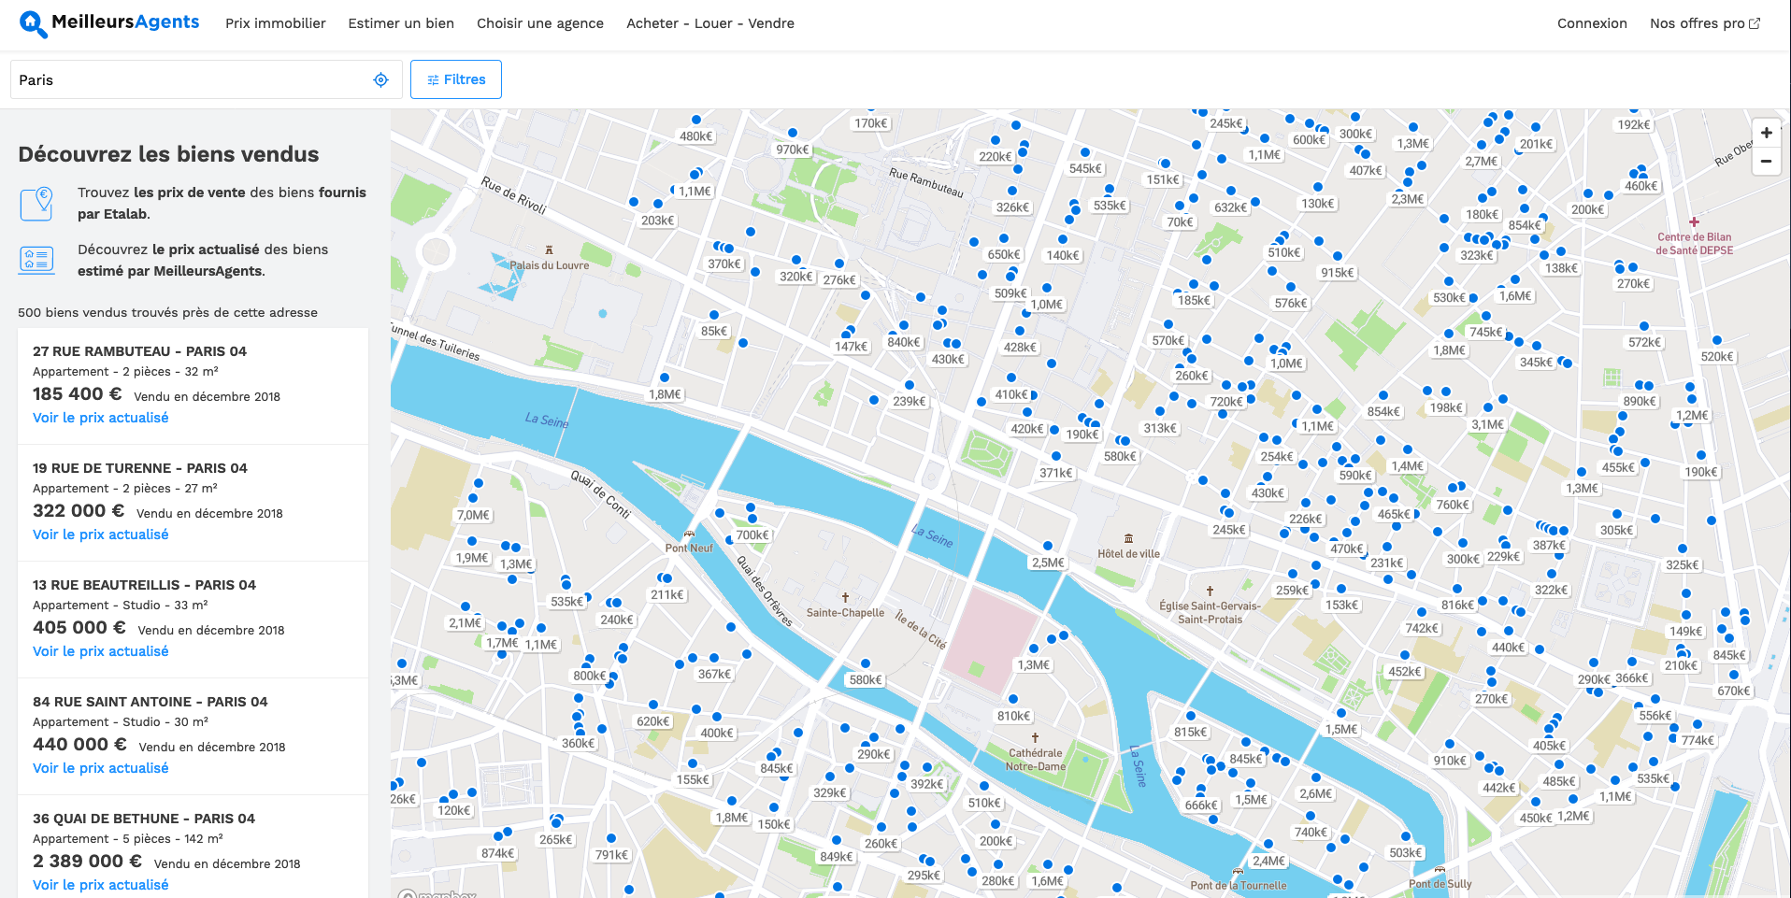
Task: Click the 371k€ map price marker
Action: coord(1056,474)
